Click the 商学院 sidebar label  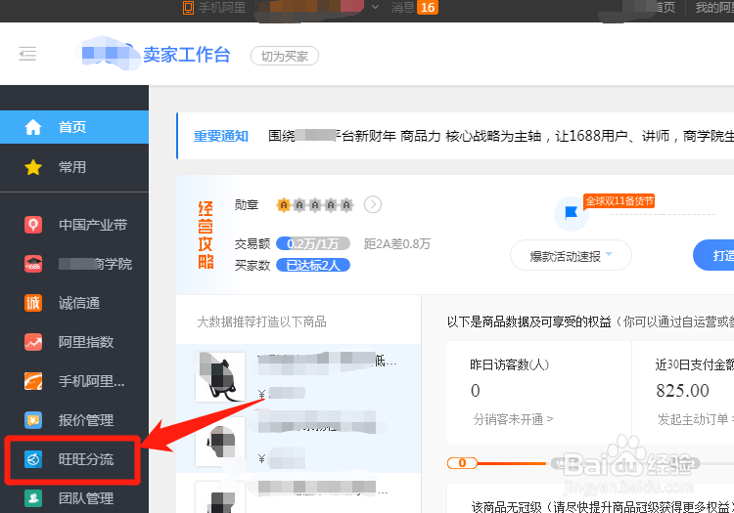96,264
